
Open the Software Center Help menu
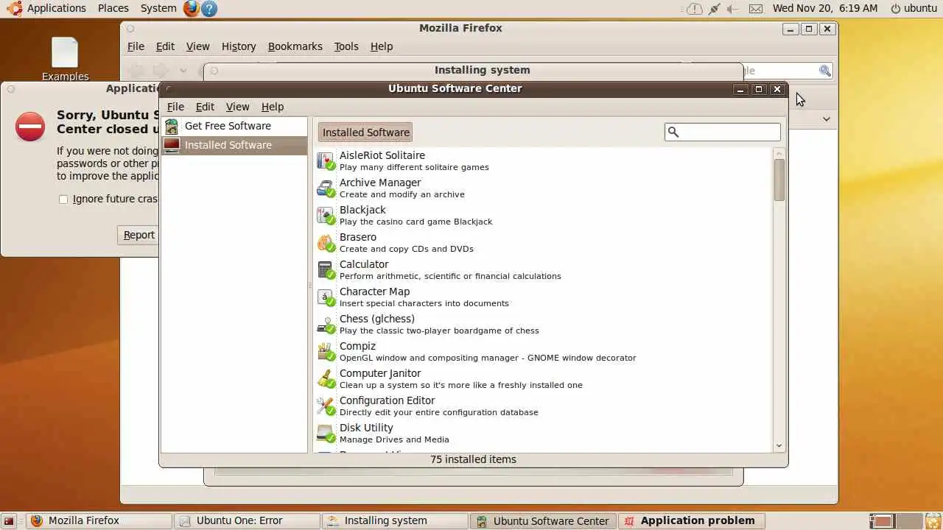click(273, 107)
